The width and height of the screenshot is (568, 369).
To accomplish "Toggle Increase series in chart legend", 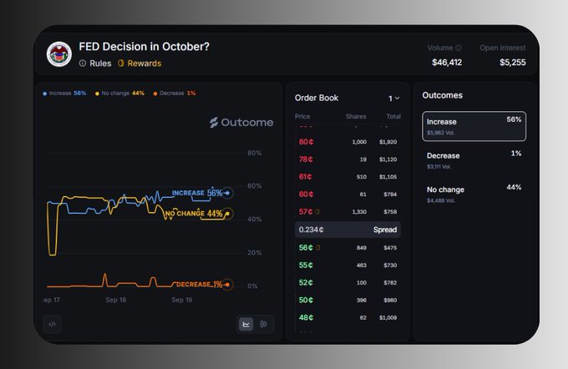I will coord(64,93).
